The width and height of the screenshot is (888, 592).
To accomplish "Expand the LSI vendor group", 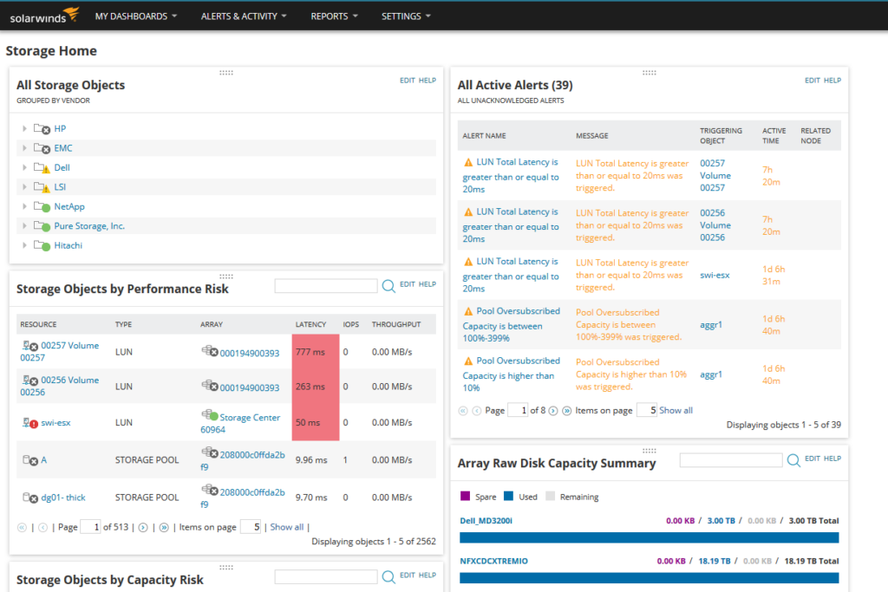I will tap(24, 186).
